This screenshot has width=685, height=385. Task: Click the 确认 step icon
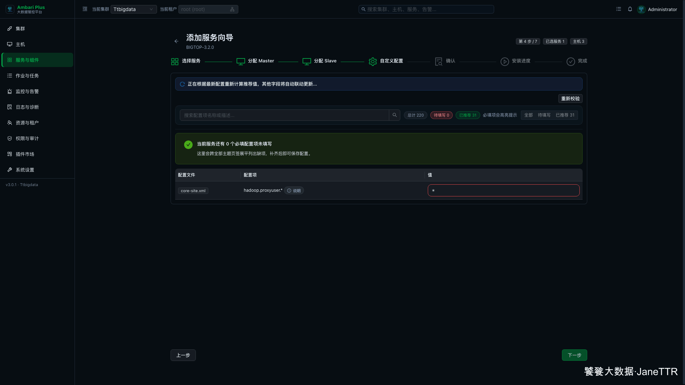pos(439,62)
